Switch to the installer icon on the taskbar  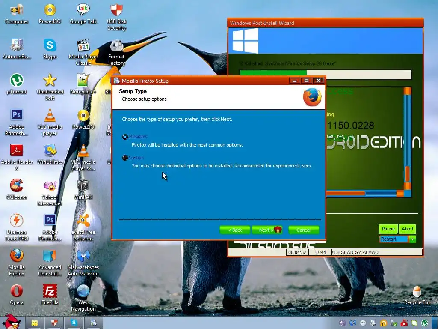(94, 323)
